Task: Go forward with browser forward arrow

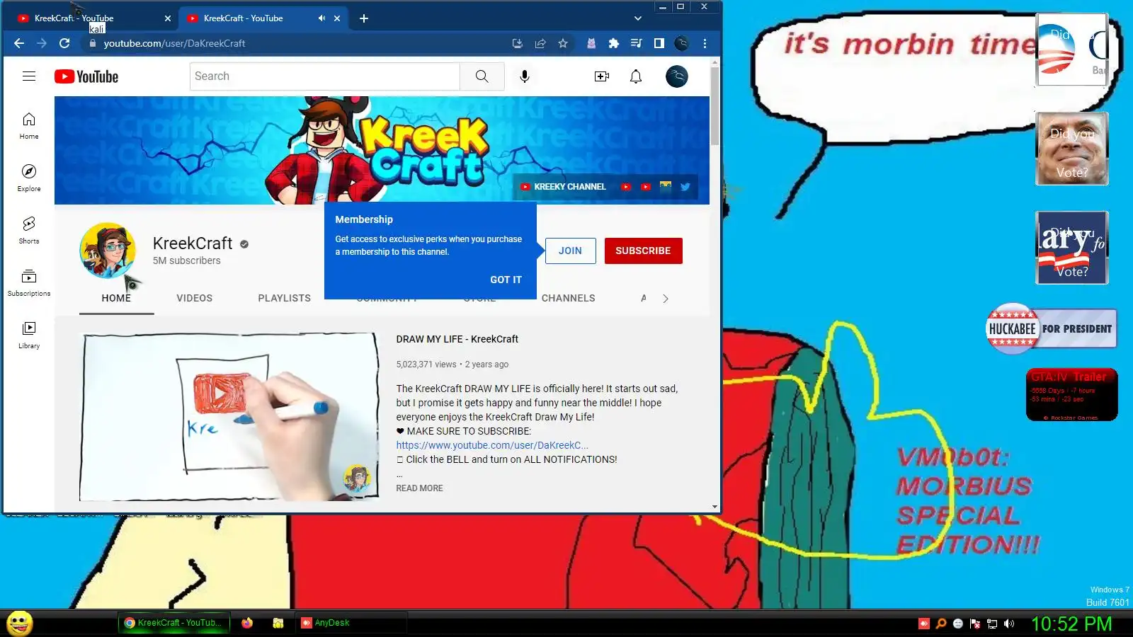Action: point(42,43)
